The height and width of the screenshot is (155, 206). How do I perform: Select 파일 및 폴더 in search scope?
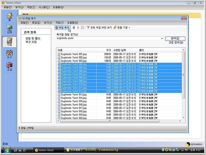pyautogui.click(x=33, y=39)
